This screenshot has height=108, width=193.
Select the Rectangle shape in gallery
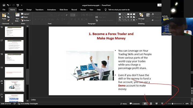(x=128, y=14)
